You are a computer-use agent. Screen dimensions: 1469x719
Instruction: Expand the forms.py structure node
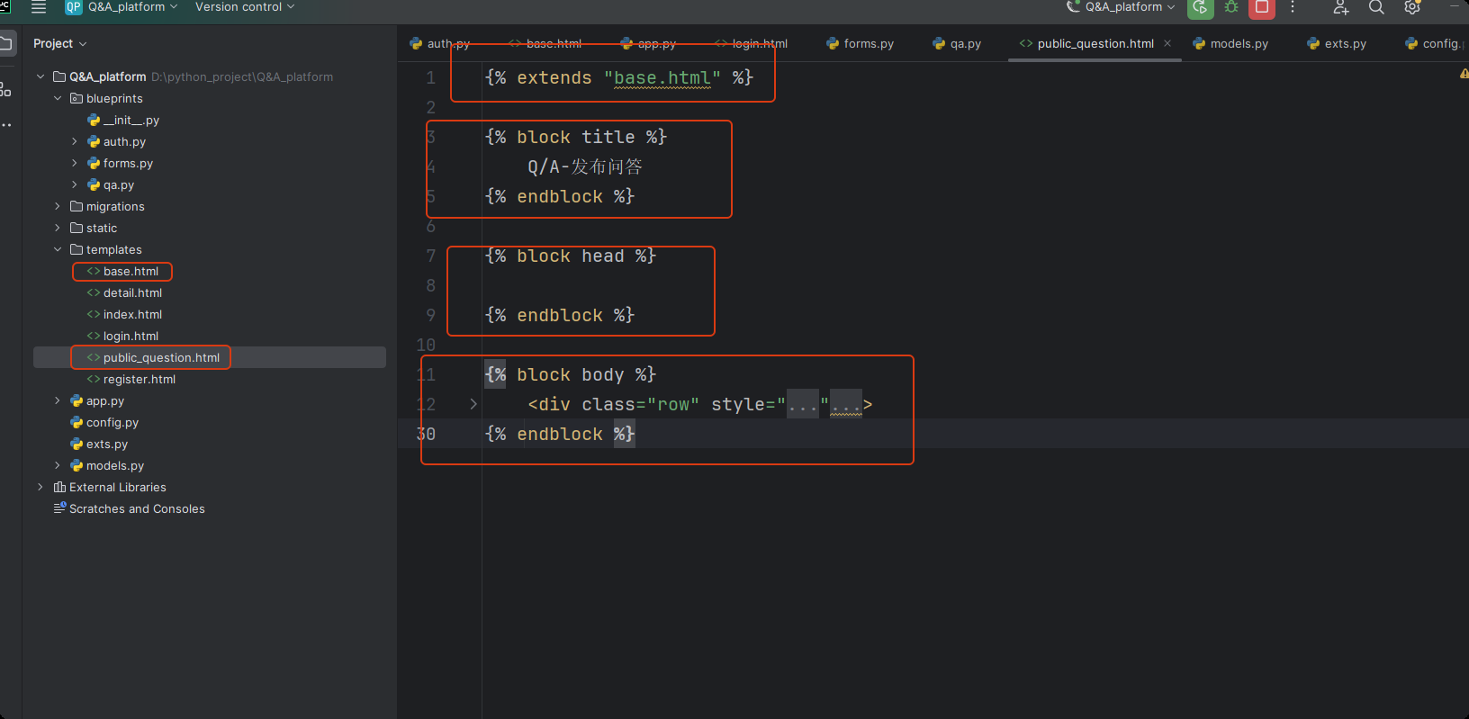click(x=75, y=163)
